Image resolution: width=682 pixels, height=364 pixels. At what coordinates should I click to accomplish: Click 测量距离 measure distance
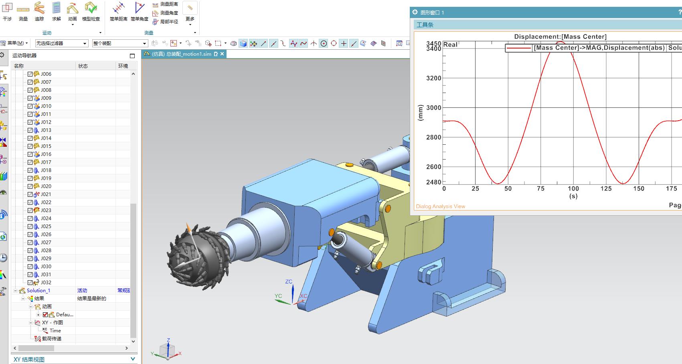[x=165, y=4]
